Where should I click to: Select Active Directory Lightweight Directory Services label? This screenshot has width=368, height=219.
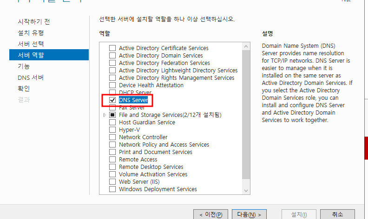click(178, 71)
